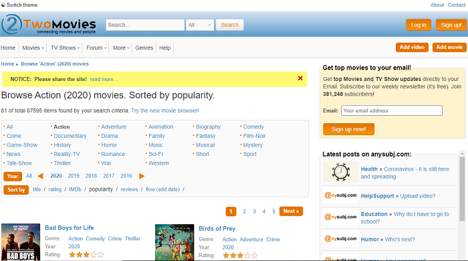
Task: Click anysubj logo beside Upload video post
Action: point(340,195)
